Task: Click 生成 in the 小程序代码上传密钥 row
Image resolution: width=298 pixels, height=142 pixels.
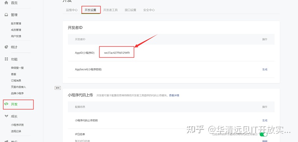Action: (x=265, y=120)
